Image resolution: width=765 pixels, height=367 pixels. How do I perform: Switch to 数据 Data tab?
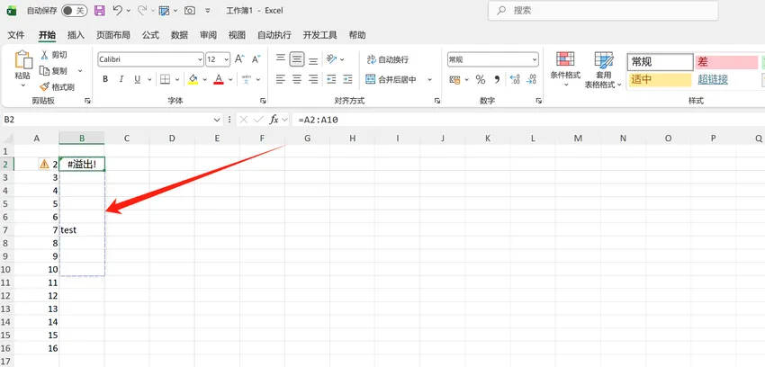[x=179, y=35]
